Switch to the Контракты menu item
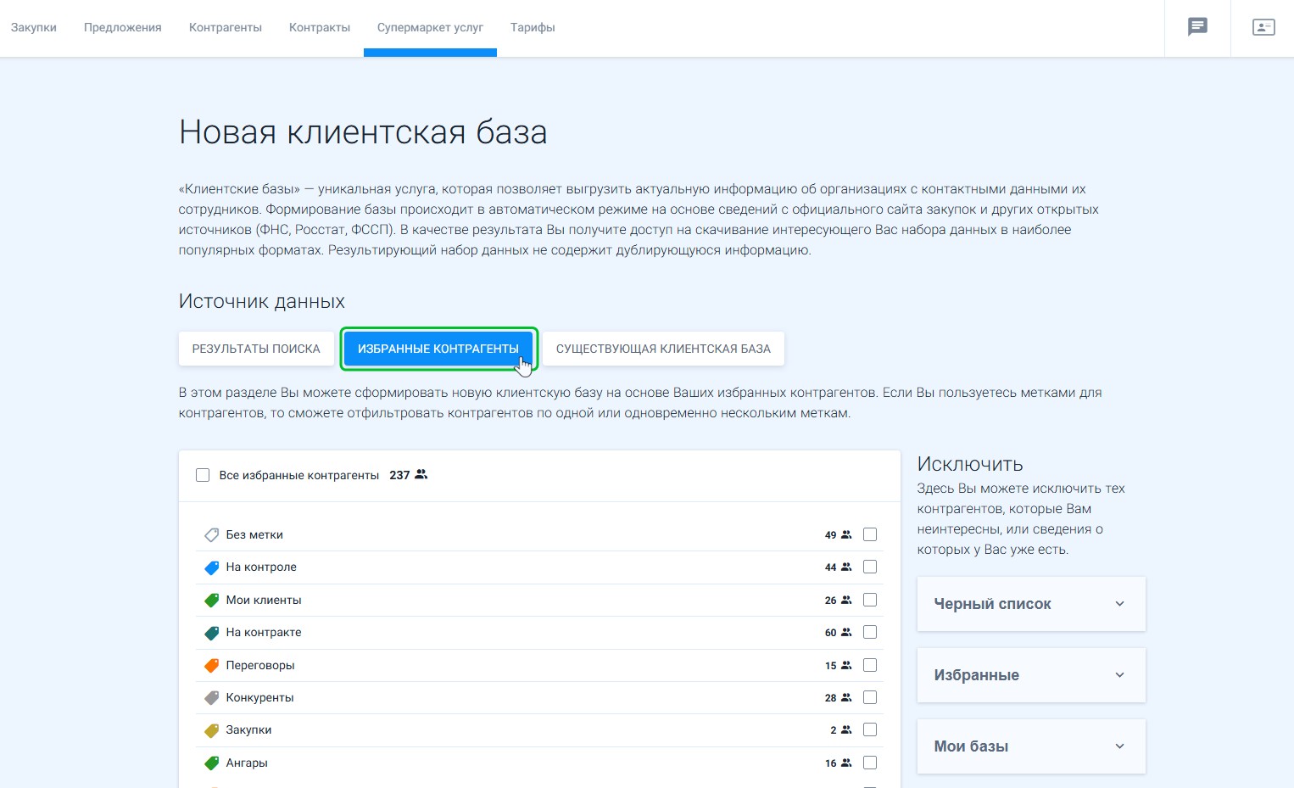Image resolution: width=1294 pixels, height=788 pixels. click(320, 27)
